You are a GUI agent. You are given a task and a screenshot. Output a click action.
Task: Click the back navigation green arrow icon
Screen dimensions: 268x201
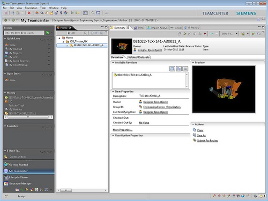5,20
